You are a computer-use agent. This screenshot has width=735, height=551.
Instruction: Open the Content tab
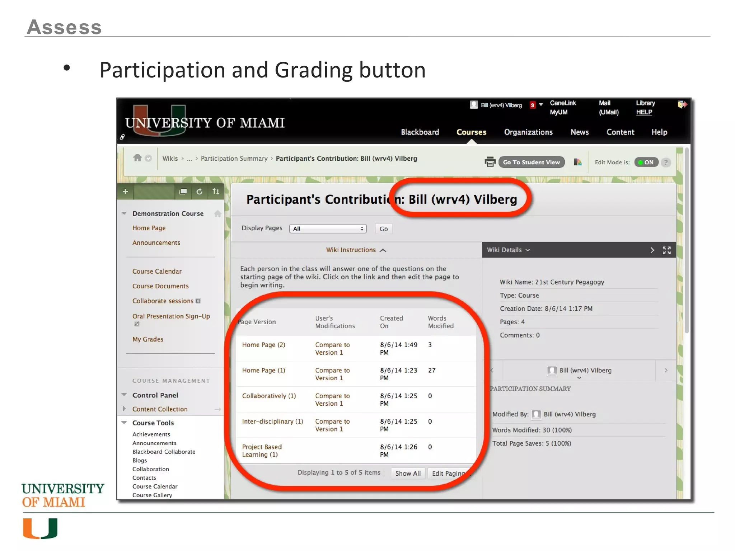tap(620, 132)
